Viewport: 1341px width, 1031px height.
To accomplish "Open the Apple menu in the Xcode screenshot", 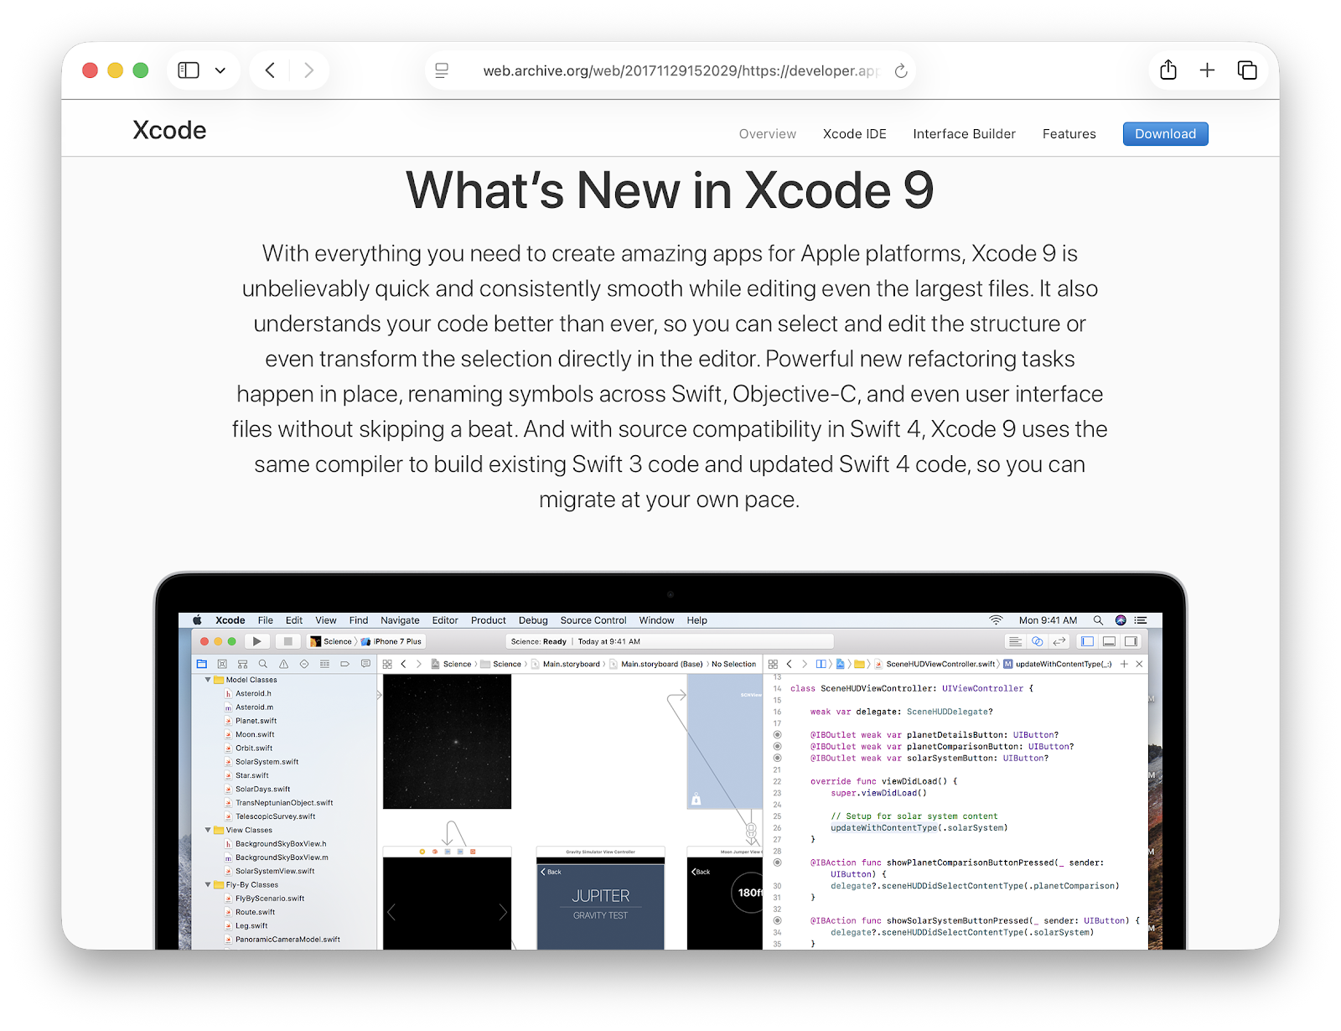I will (197, 620).
